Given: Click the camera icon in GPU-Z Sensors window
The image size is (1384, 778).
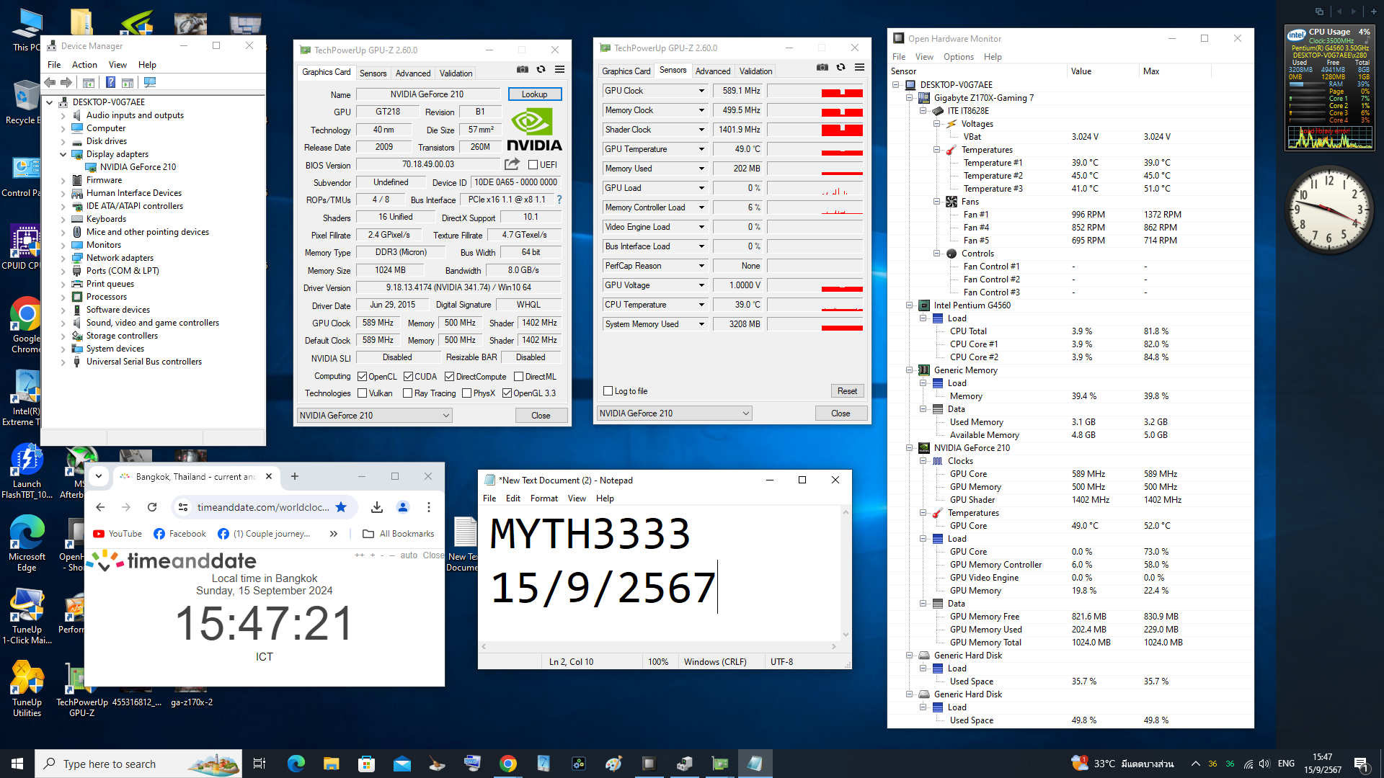Looking at the screenshot, I should (x=822, y=68).
